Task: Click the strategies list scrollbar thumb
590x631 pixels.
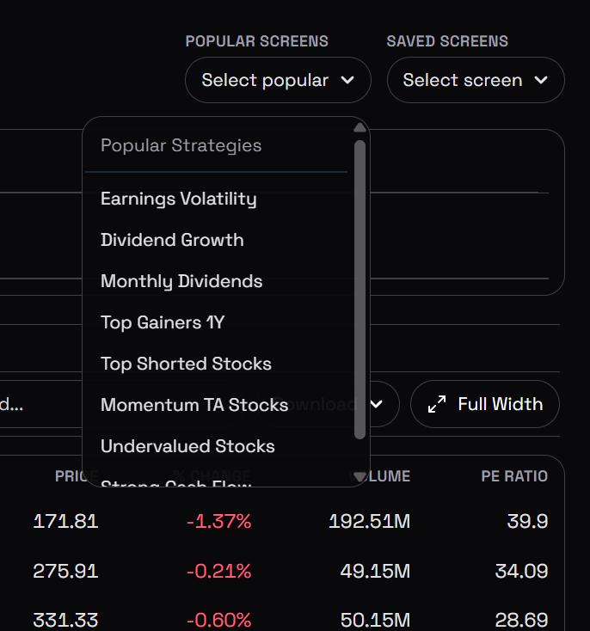Action: (x=360, y=290)
